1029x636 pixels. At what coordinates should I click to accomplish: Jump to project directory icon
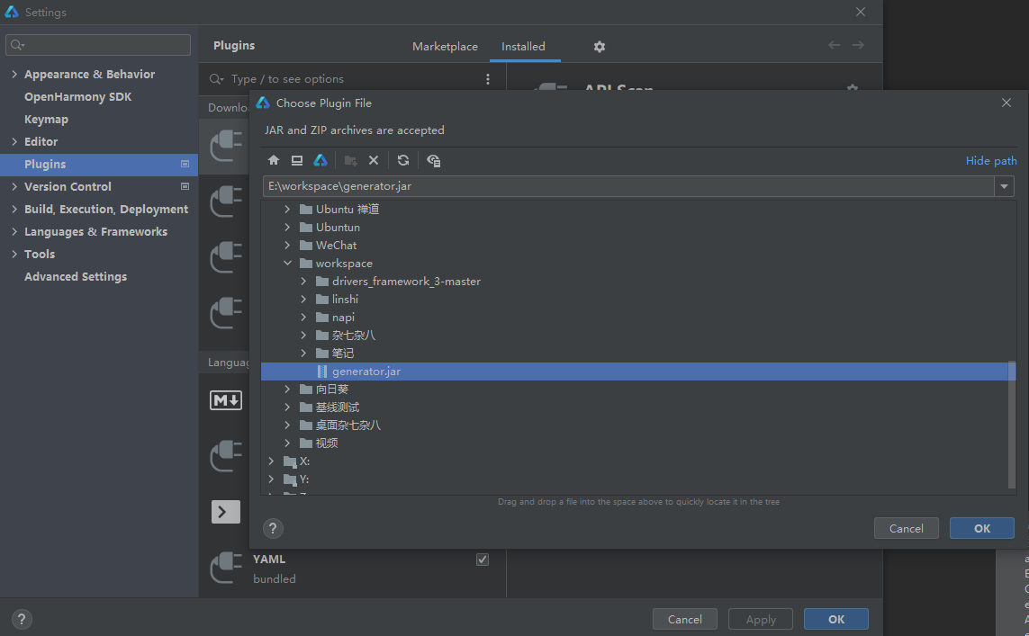(x=320, y=160)
